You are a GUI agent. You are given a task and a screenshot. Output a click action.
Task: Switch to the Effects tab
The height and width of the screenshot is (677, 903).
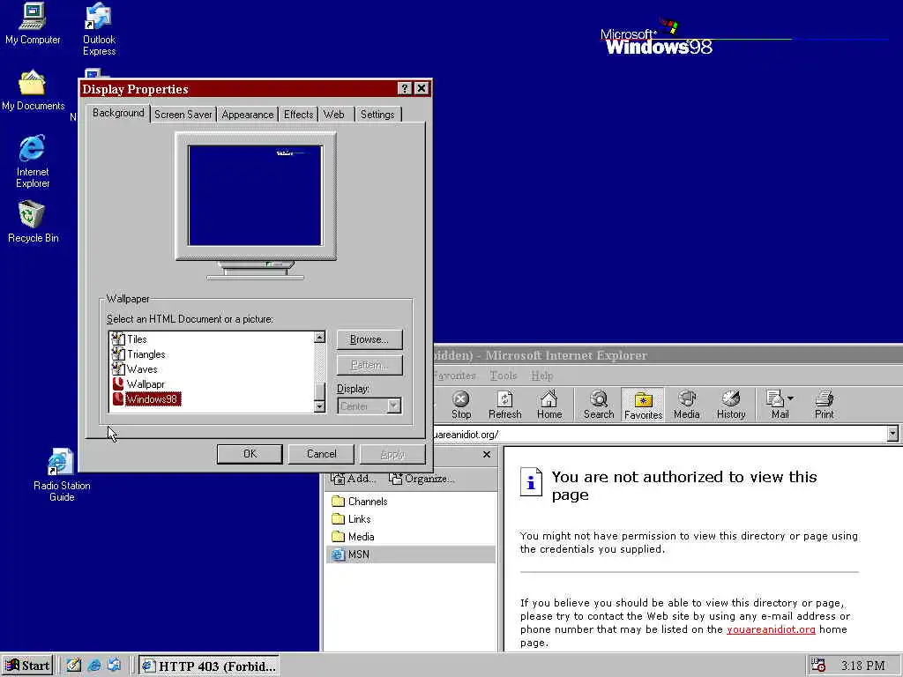click(x=298, y=114)
